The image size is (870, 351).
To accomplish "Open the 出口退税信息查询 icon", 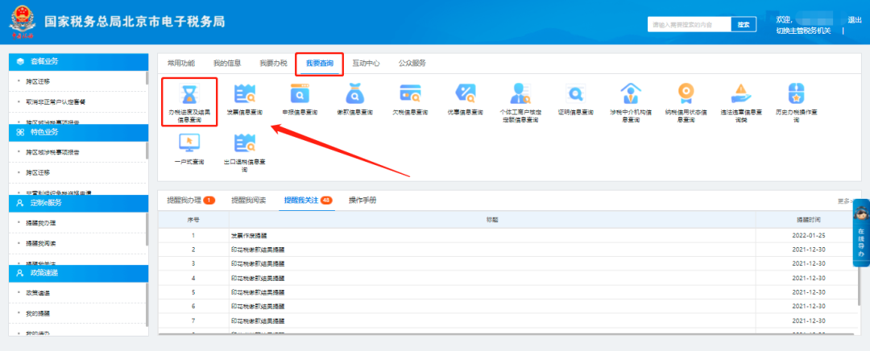I will click(244, 143).
